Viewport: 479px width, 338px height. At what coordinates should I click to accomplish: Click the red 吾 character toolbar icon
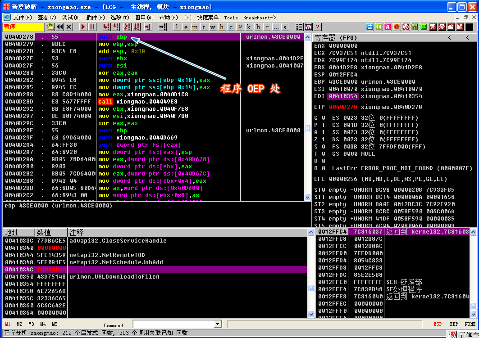tap(433, 27)
